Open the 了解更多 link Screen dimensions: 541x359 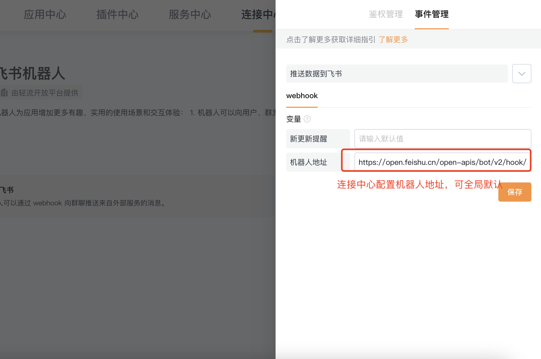point(393,39)
